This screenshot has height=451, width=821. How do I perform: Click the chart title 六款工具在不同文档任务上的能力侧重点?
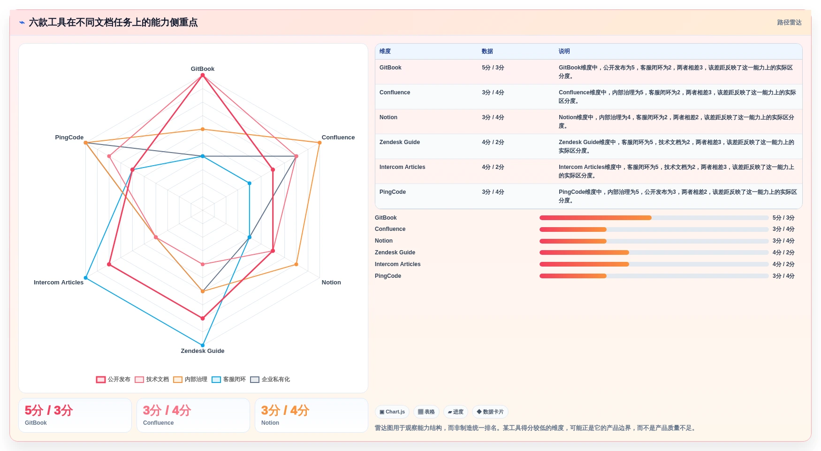113,23
